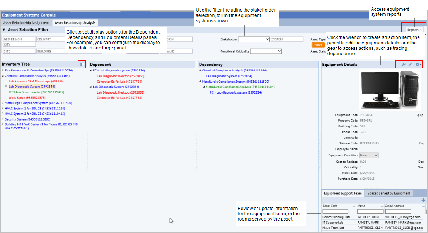Click the orange Filter button
The height and width of the screenshot is (233, 428).
[x=318, y=45]
